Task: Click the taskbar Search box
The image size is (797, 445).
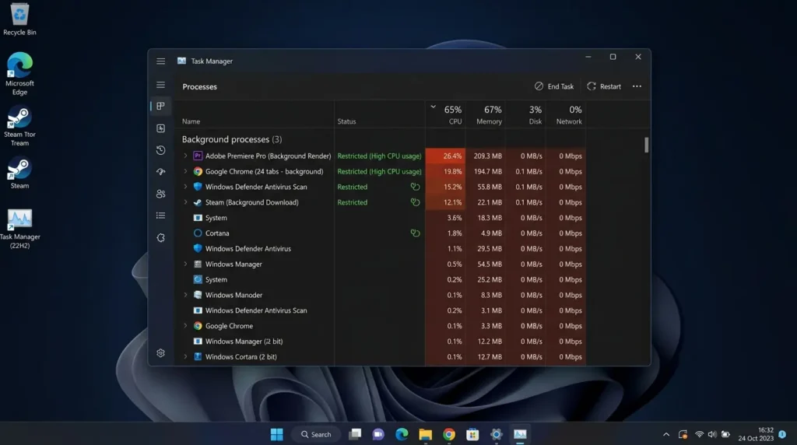Action: [316, 434]
